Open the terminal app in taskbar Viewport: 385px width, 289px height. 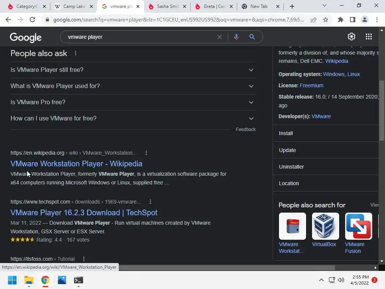79,280
